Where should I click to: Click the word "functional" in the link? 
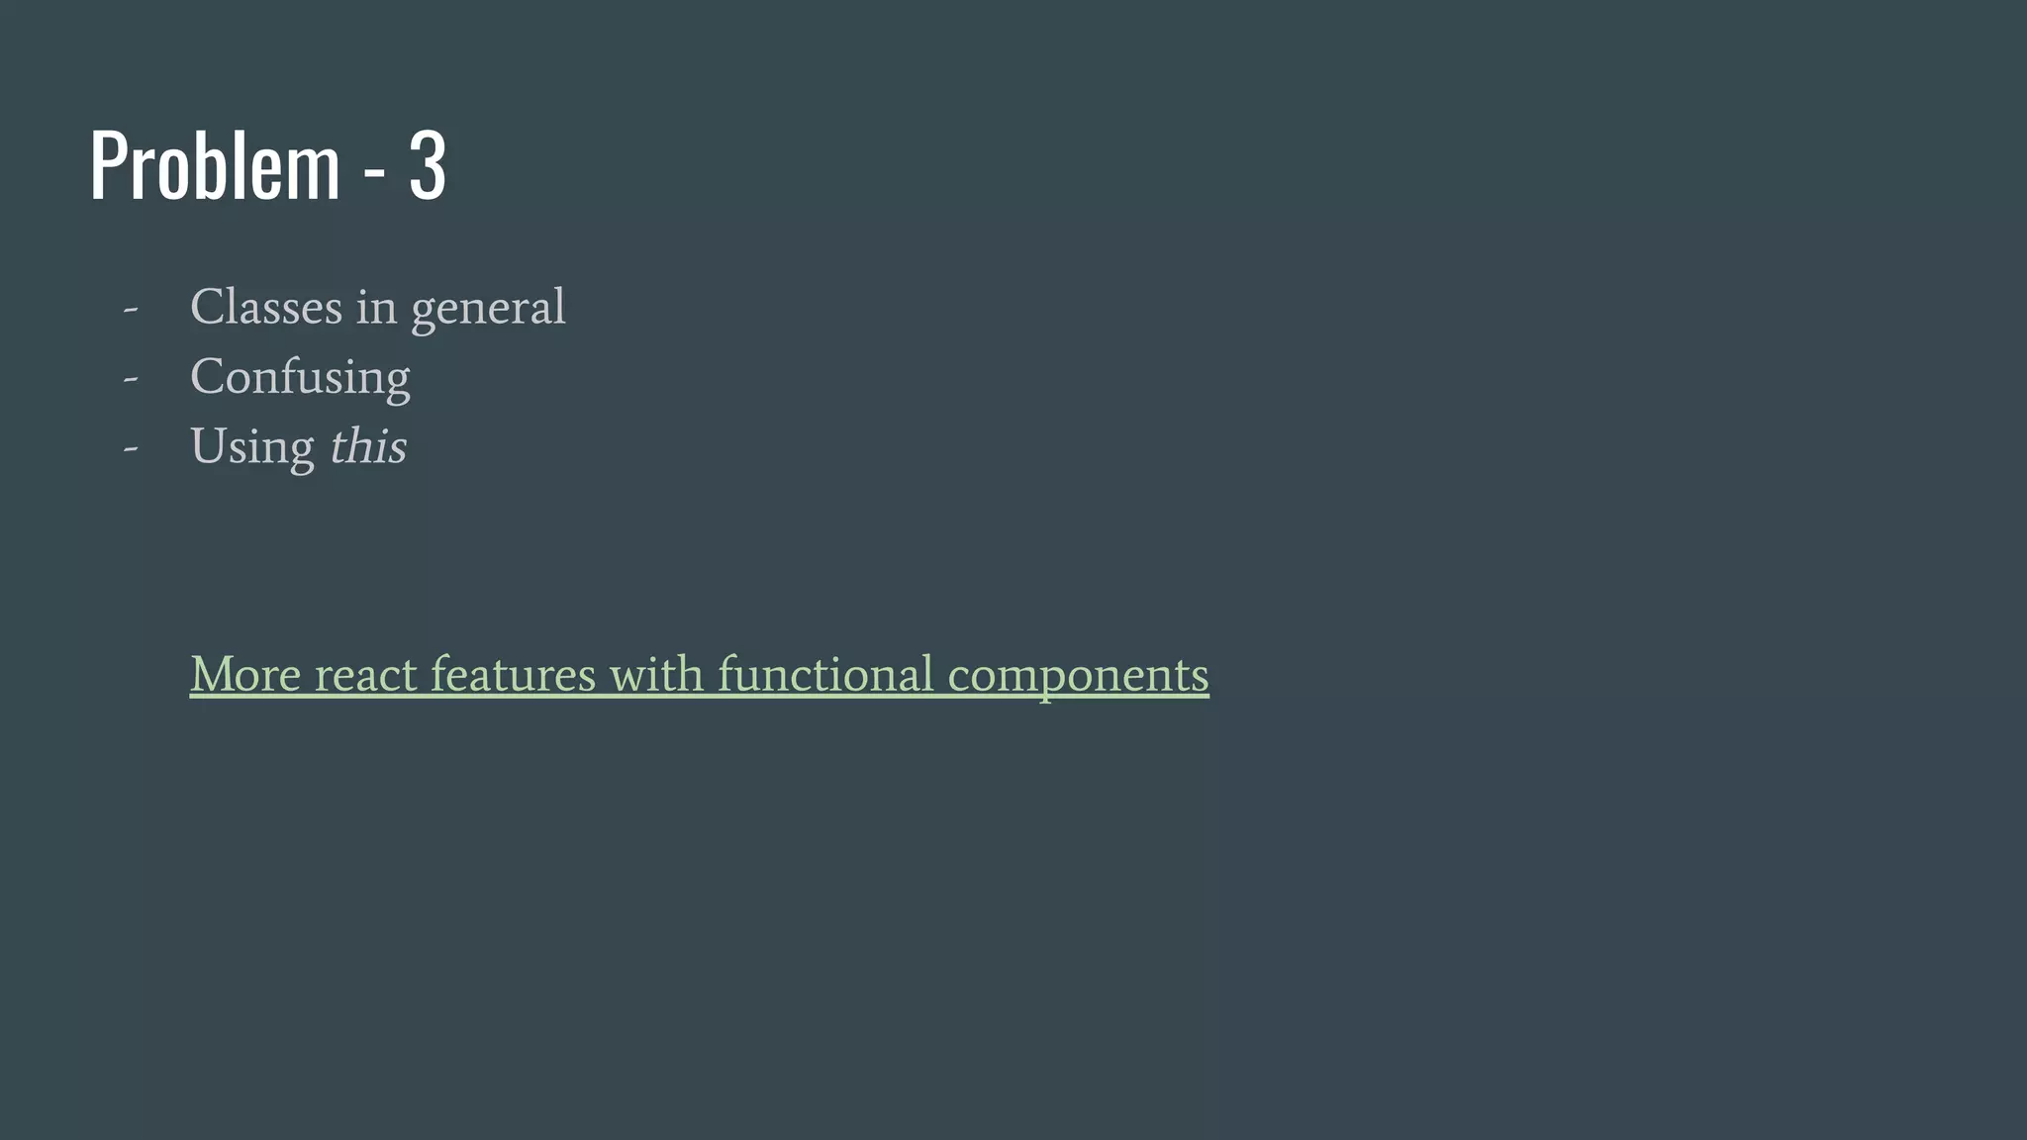click(x=825, y=674)
